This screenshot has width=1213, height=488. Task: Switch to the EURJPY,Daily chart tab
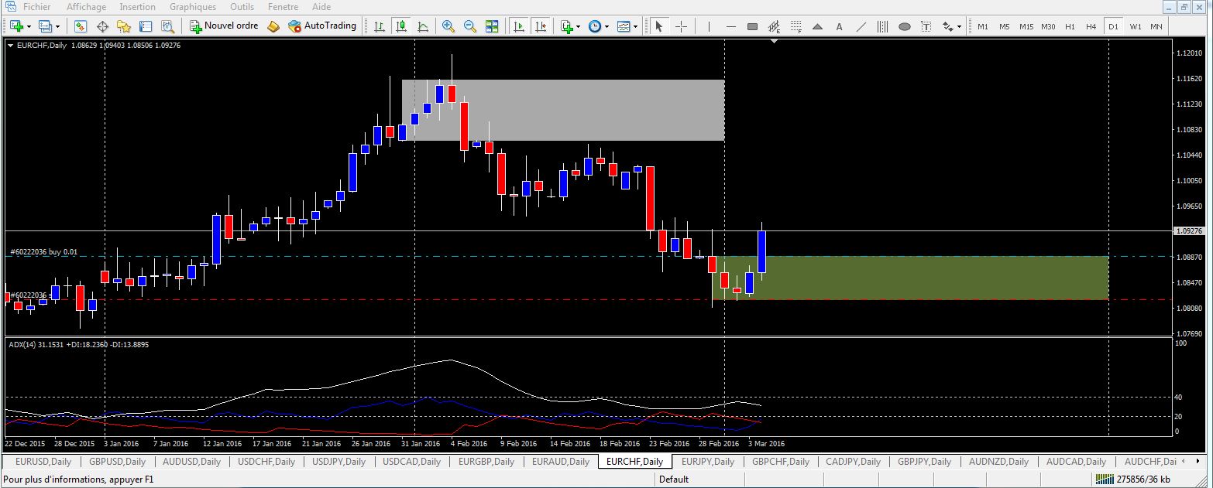coord(707,462)
